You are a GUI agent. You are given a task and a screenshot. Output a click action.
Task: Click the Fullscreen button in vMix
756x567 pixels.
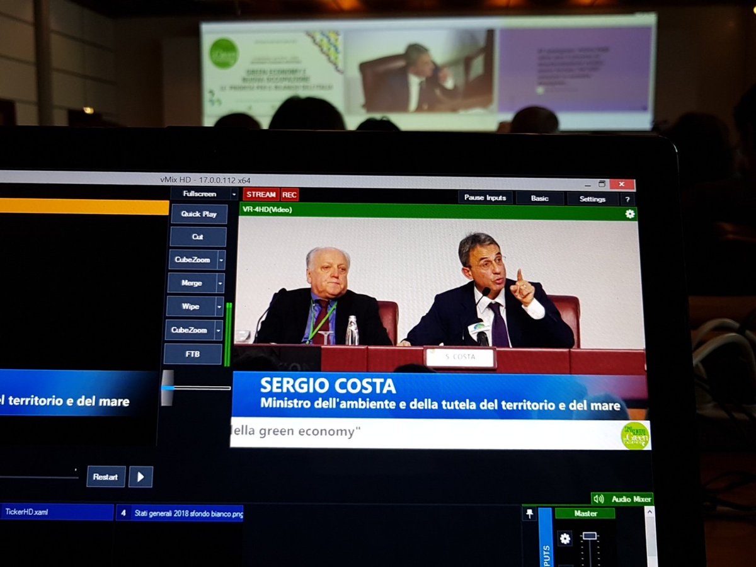[199, 194]
